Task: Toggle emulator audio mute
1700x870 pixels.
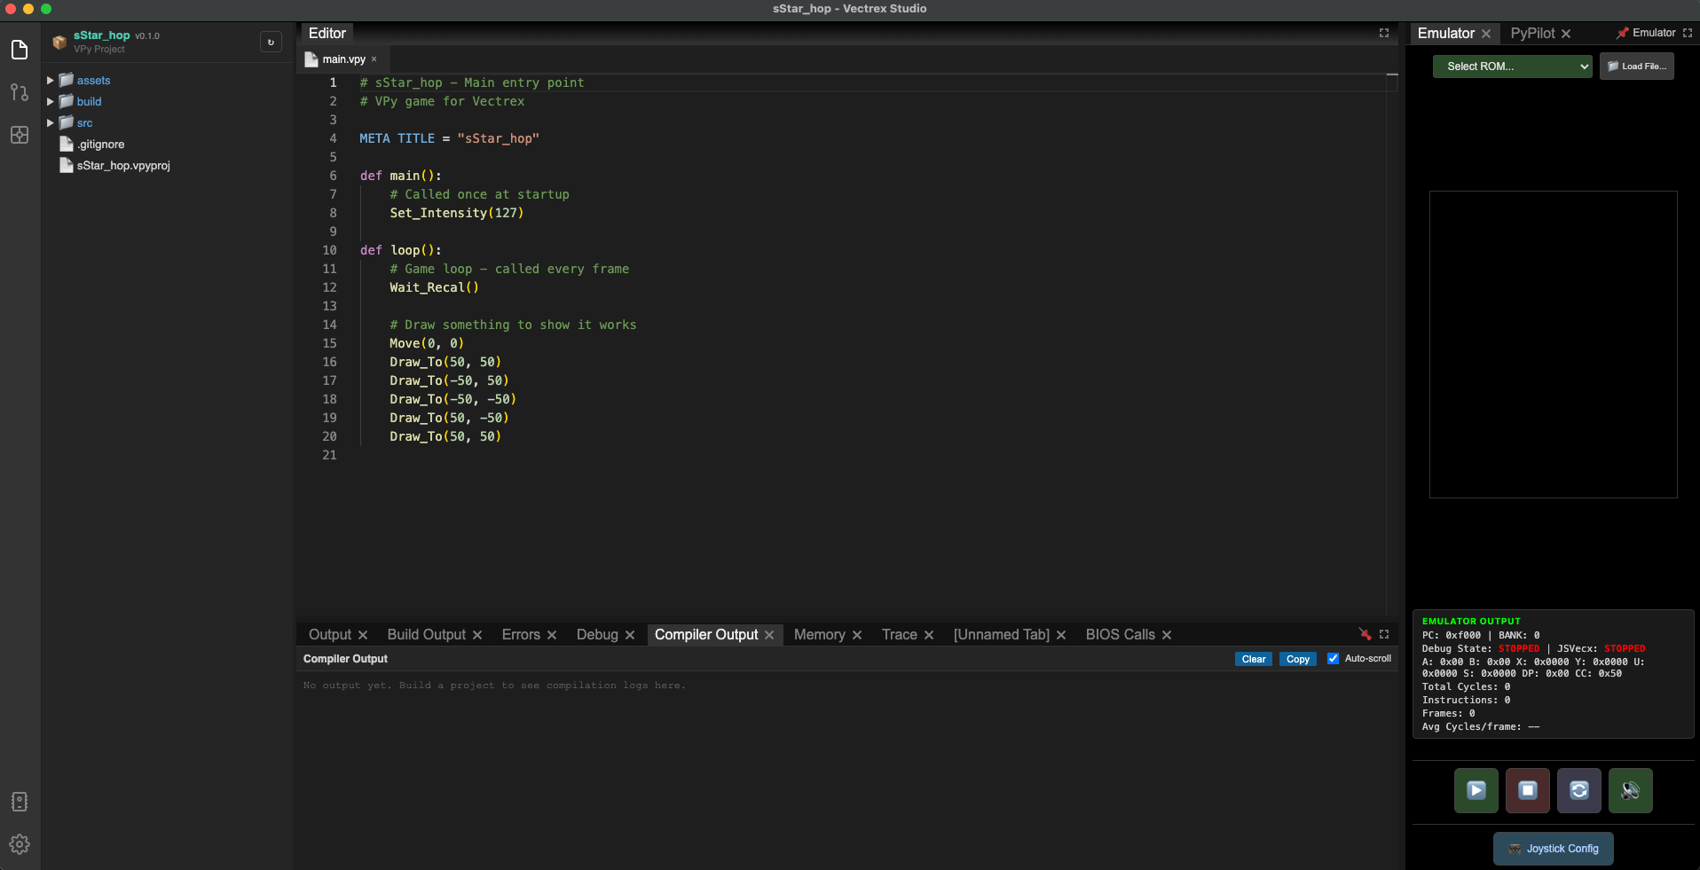Action: click(1631, 790)
